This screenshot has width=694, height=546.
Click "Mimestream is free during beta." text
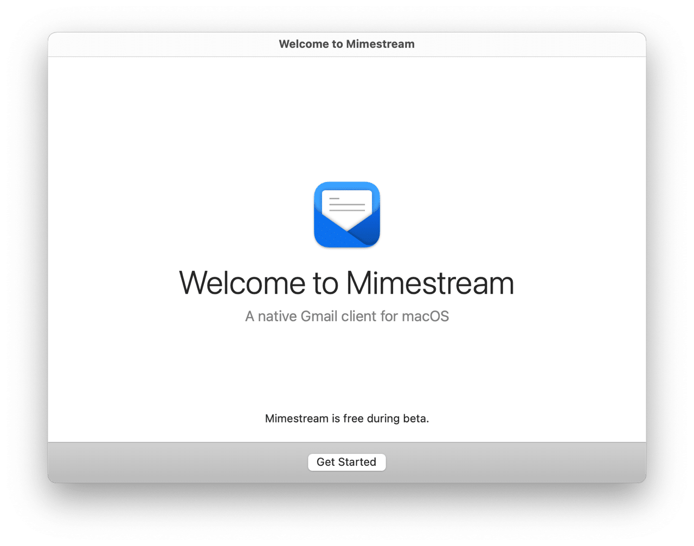click(x=347, y=419)
